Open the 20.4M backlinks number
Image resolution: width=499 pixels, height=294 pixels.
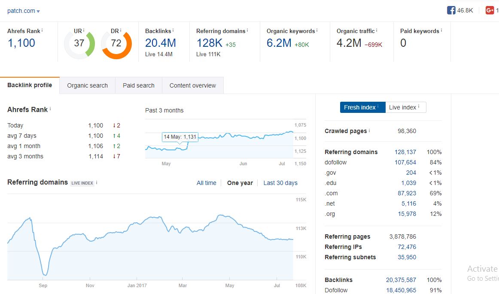click(160, 43)
